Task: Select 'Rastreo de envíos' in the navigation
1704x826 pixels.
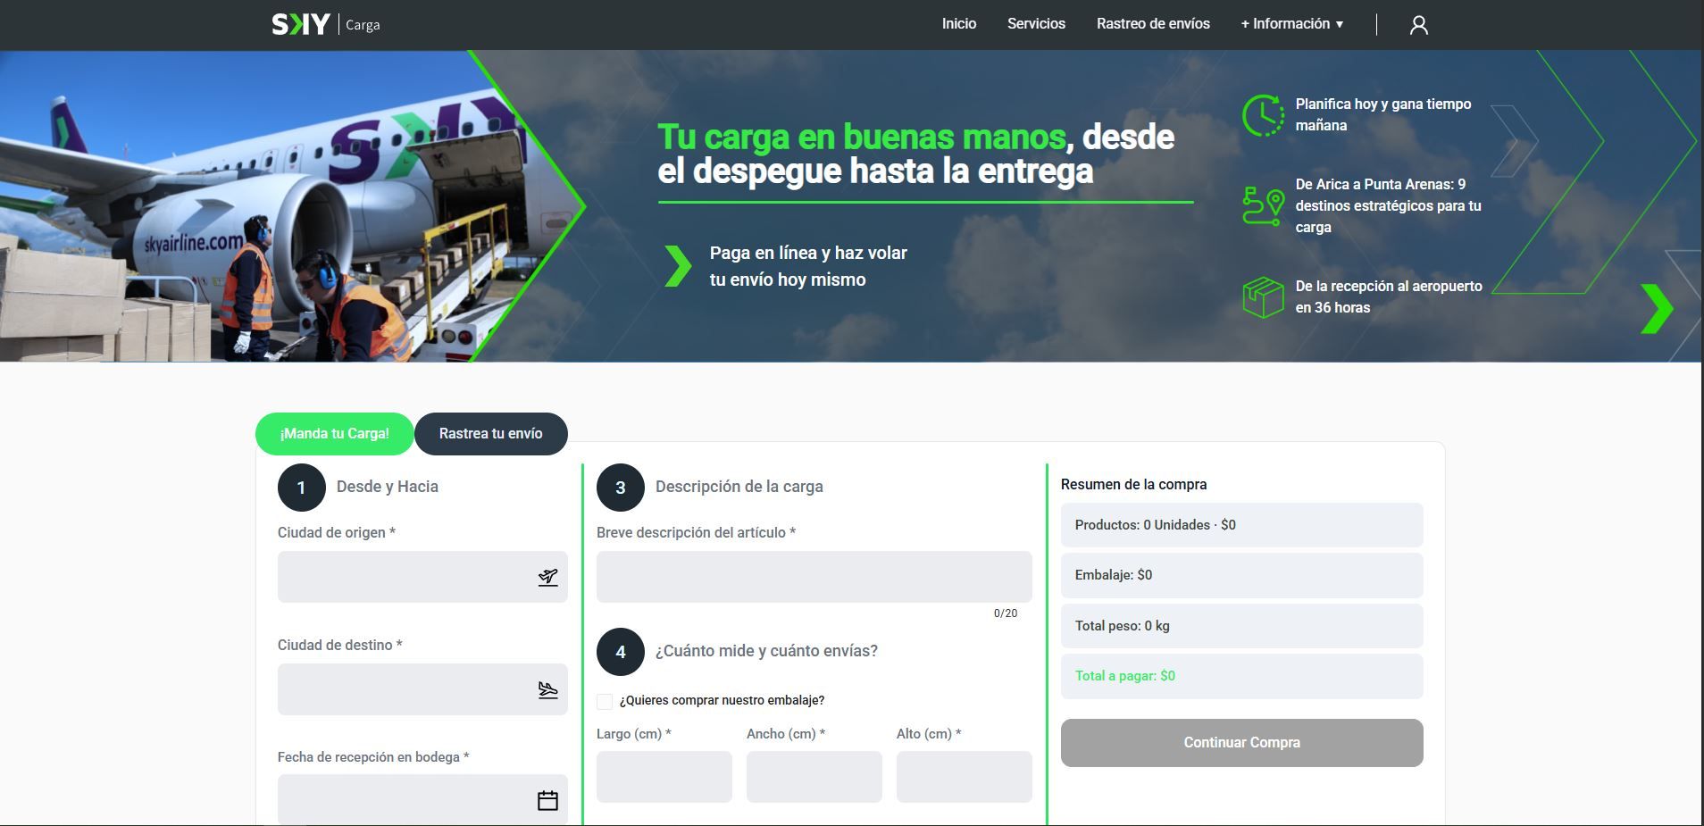Action: tap(1153, 24)
